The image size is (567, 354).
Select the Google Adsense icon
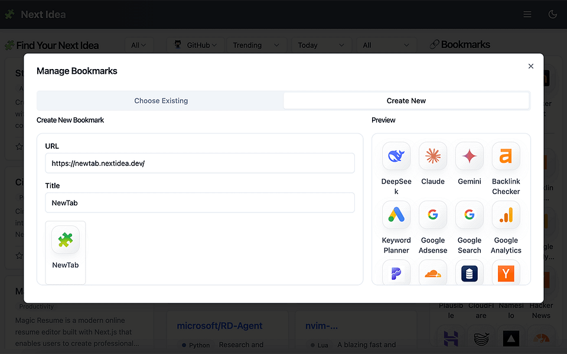[x=433, y=215]
